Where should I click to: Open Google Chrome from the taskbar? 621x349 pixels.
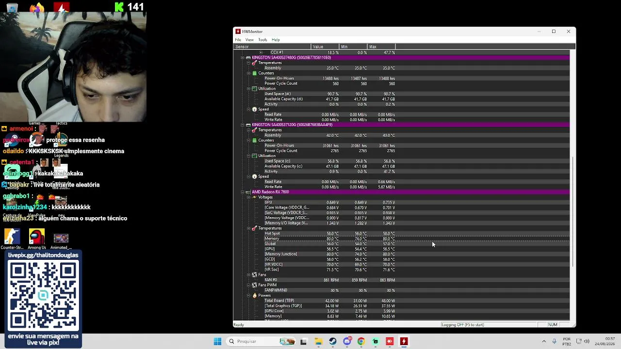point(361,341)
